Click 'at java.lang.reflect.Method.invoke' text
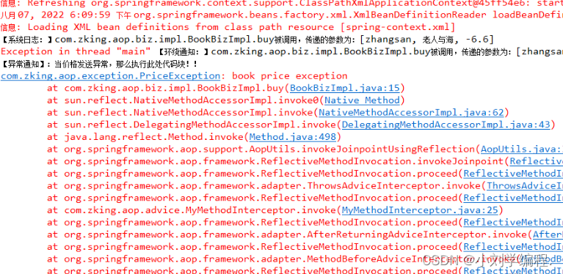The height and width of the screenshot is (274, 563). pos(146,137)
